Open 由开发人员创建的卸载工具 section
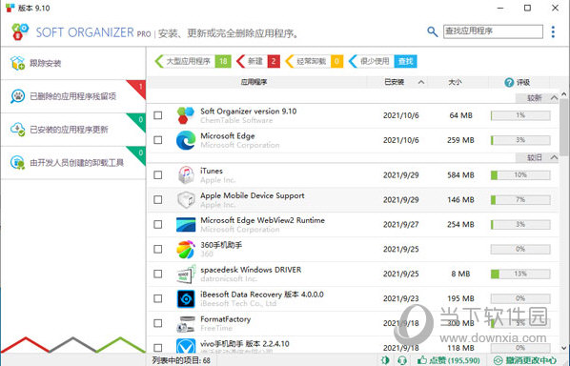570x366 pixels. click(73, 162)
